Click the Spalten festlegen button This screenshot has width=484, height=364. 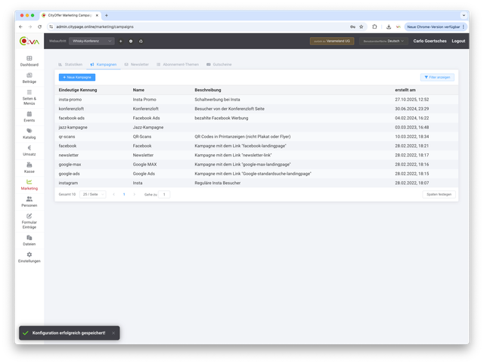coord(439,194)
